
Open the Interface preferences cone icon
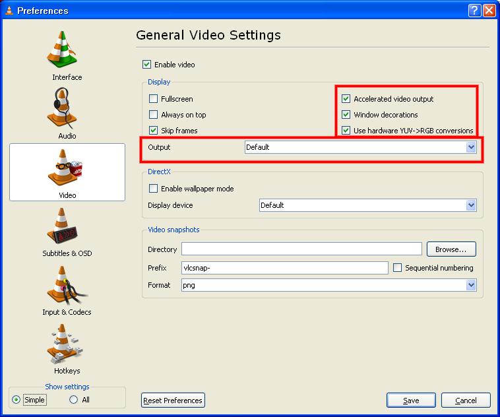click(62, 49)
